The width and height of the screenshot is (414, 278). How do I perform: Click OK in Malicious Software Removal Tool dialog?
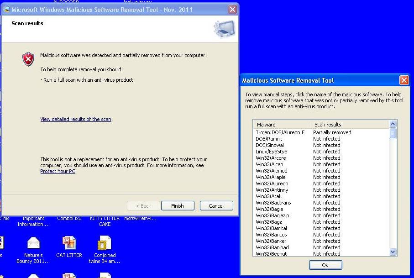(325, 265)
